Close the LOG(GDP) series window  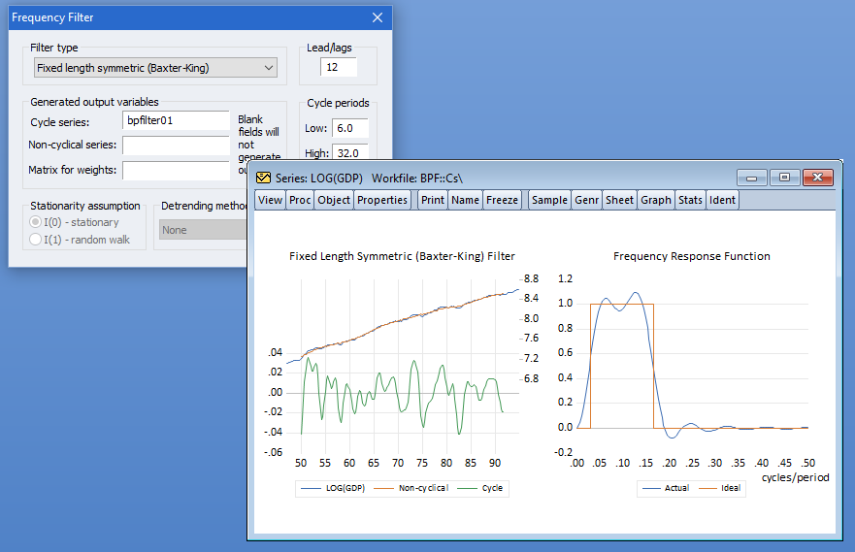click(x=818, y=178)
